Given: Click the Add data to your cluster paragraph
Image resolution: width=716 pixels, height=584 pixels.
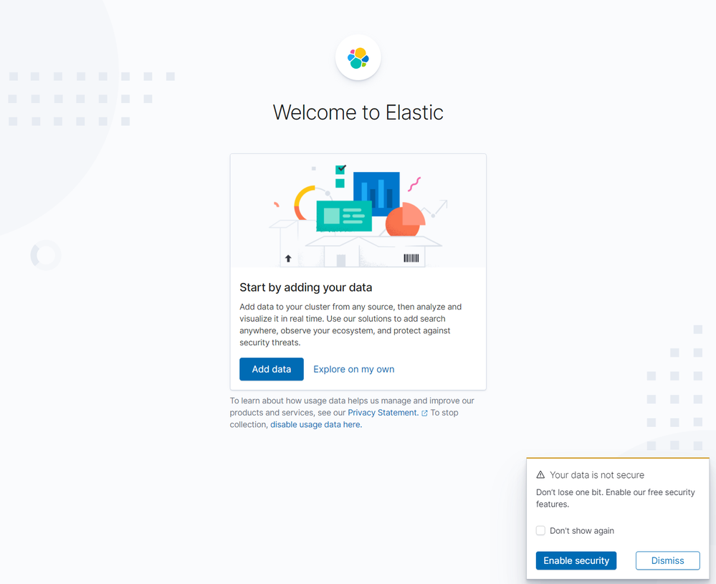Looking at the screenshot, I should click(350, 325).
